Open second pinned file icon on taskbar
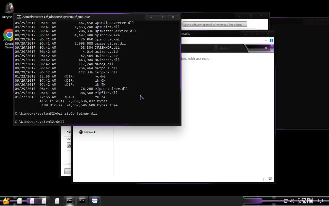 pyautogui.click(x=32, y=201)
